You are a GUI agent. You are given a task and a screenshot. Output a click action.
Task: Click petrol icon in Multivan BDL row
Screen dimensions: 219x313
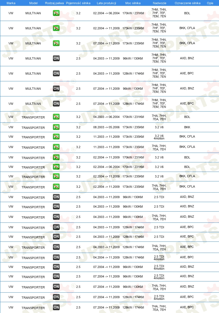(56, 13)
